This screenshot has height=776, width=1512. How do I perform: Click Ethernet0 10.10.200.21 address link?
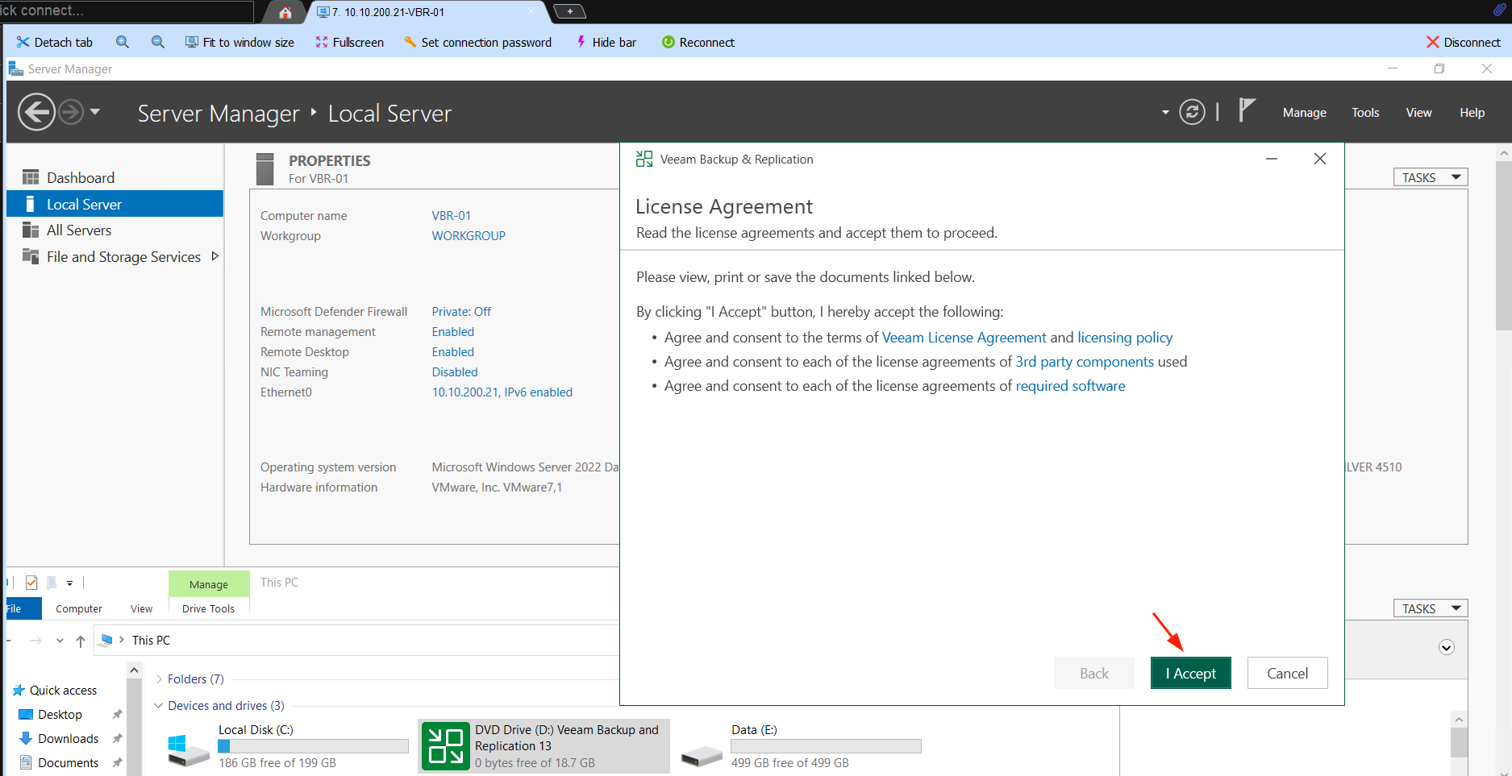502,392
